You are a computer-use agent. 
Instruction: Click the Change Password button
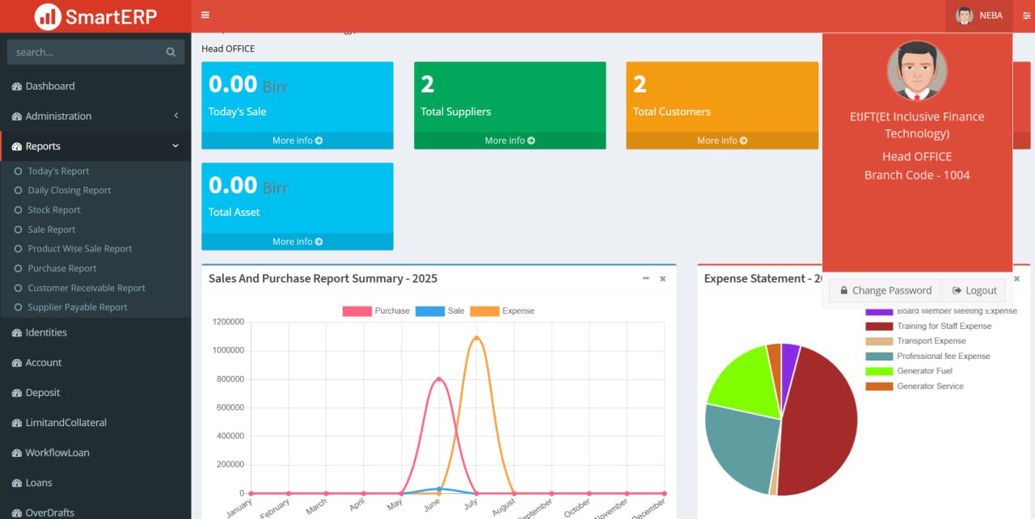885,291
